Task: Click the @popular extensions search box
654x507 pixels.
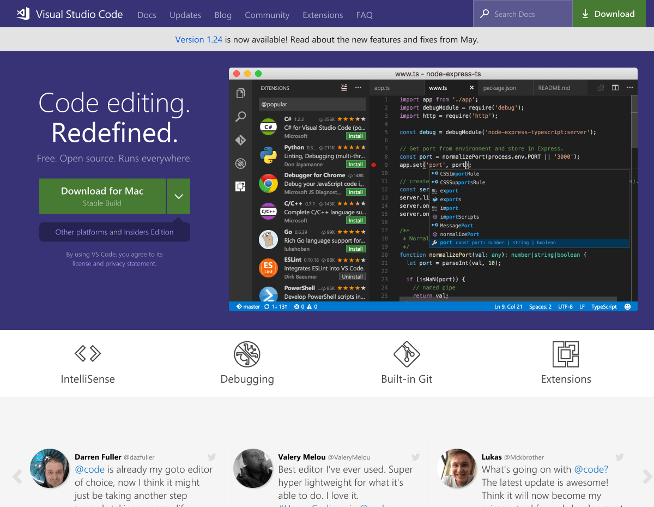Action: (x=312, y=104)
